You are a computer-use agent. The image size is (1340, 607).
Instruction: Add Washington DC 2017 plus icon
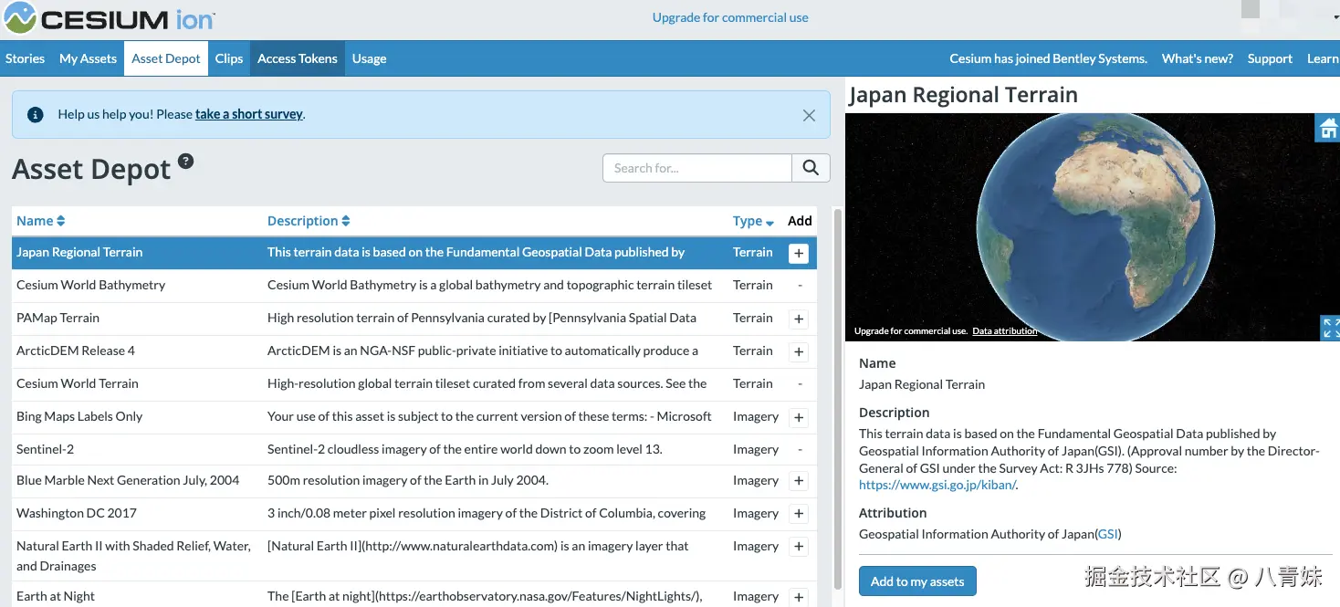[x=799, y=514]
